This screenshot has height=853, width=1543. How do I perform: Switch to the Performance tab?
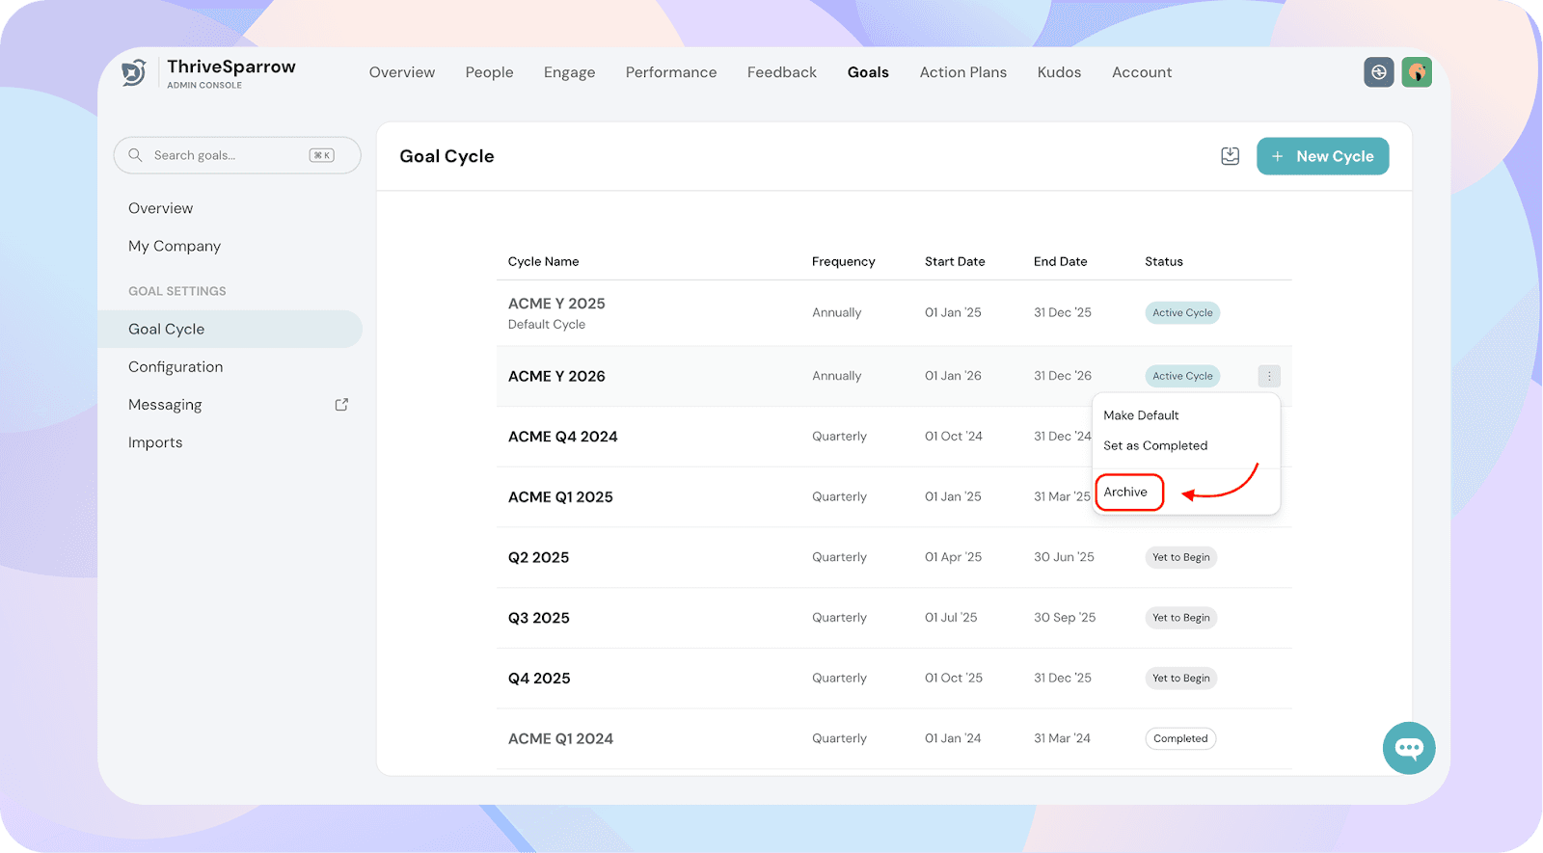pyautogui.click(x=670, y=72)
